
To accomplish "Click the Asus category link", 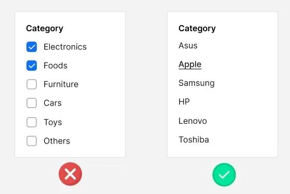I will [x=188, y=45].
